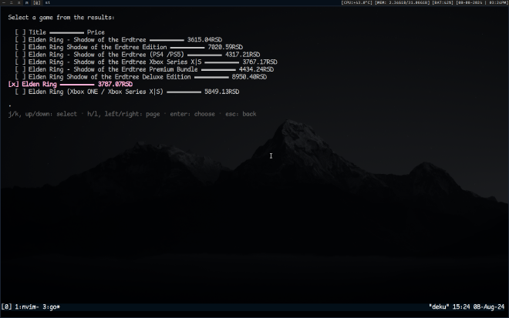Click the 'esc: back' hint
Image resolution: width=509 pixels, height=318 pixels.
tap(241, 114)
